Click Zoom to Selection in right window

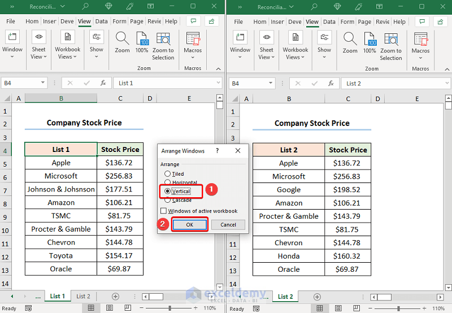pos(391,47)
